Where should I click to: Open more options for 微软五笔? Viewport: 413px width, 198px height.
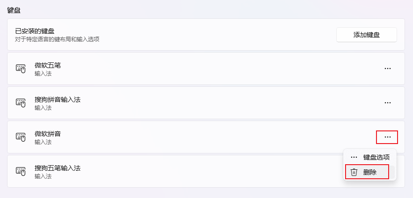387,69
